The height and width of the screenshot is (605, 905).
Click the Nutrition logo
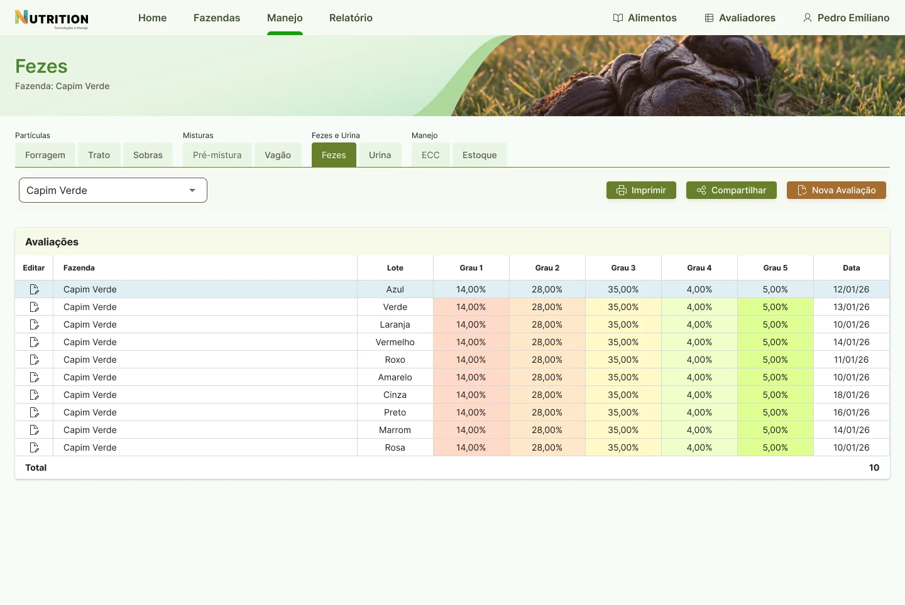[52, 19]
